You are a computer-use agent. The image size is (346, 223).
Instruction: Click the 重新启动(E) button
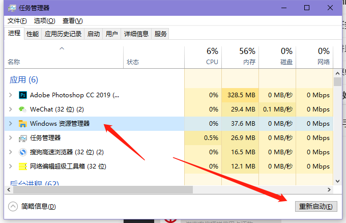point(316,207)
